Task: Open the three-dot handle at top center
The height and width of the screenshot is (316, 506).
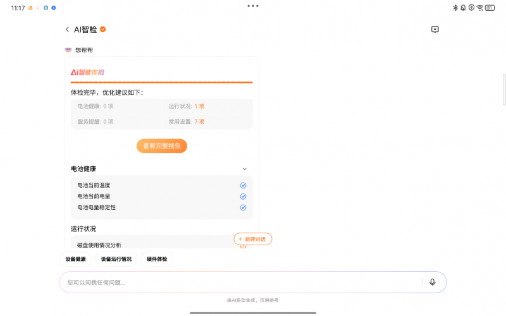Action: (253, 6)
